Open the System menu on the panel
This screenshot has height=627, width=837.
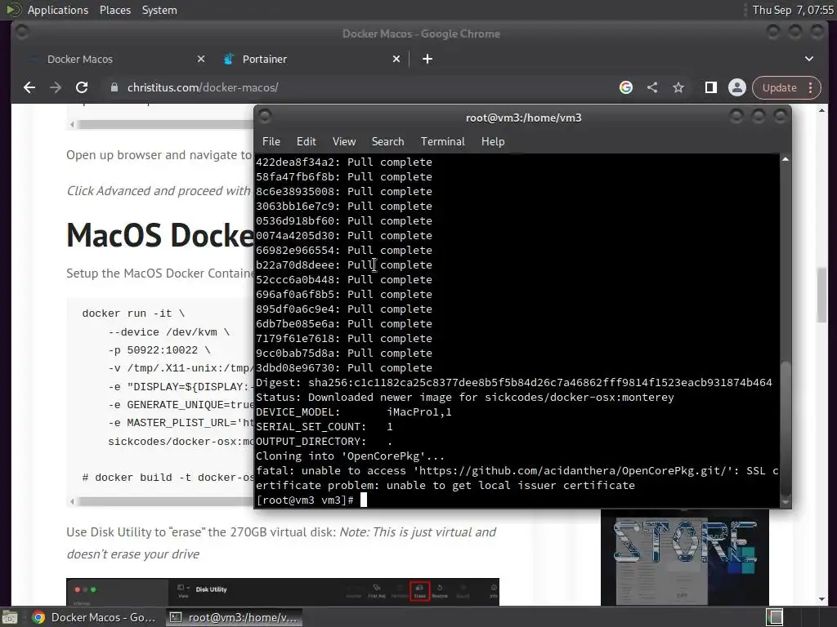(x=159, y=10)
